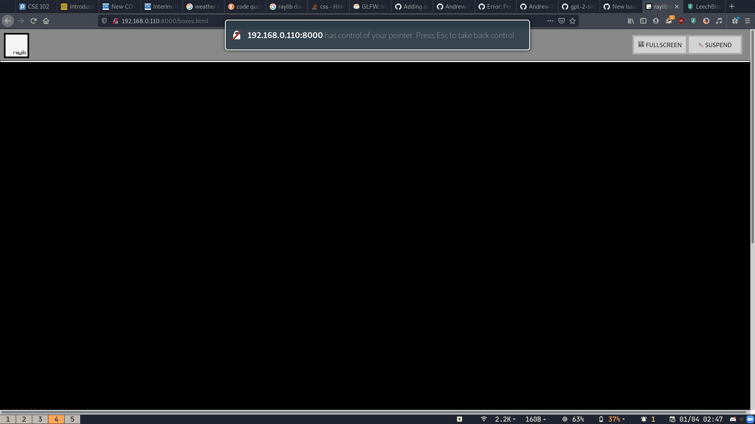
Task: Click the CPU 63% usage indicator
Action: (575, 419)
